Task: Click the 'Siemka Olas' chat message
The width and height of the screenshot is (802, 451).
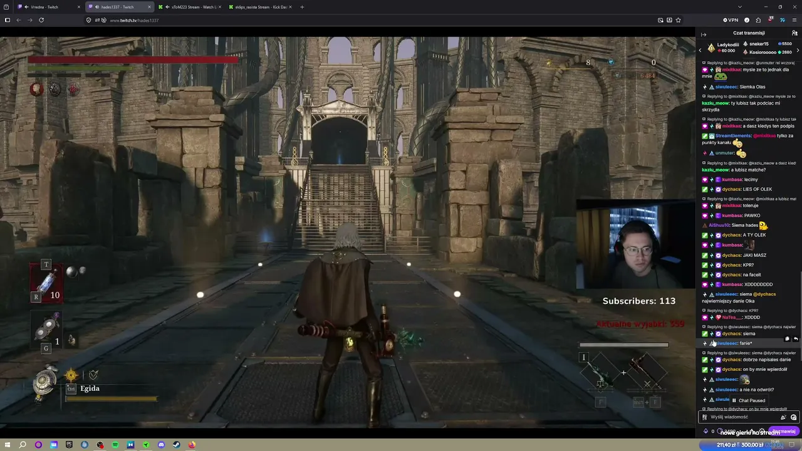Action: 752,87
